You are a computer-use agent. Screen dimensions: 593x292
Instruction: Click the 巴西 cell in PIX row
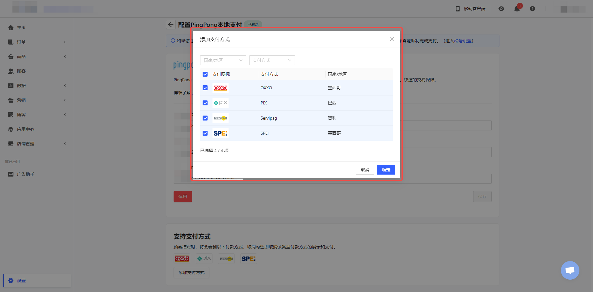coord(332,103)
